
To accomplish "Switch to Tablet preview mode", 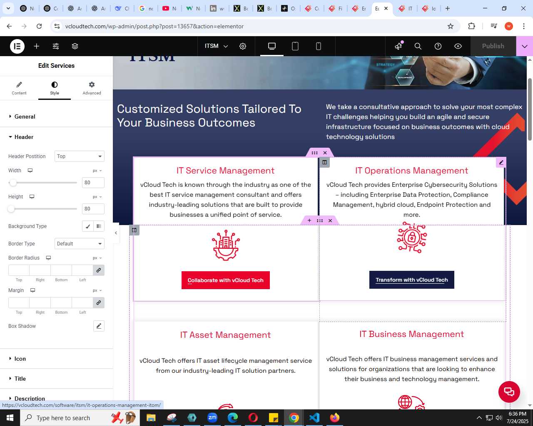I will point(295,46).
